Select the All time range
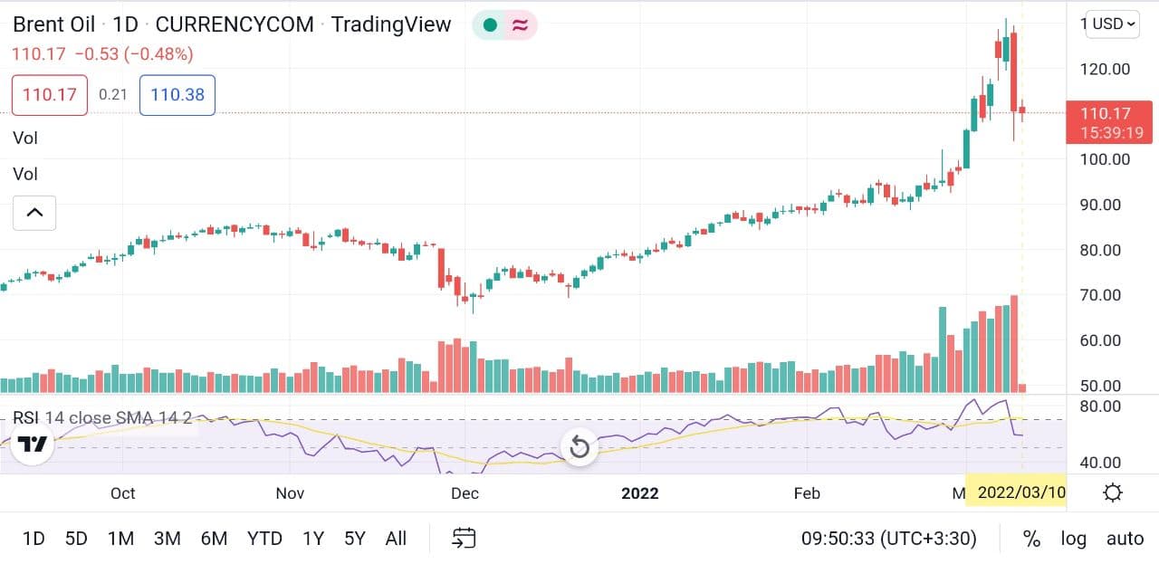This screenshot has height=564, width=1159. coord(396,539)
